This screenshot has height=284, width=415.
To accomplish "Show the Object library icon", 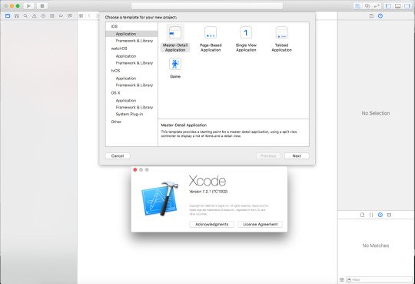I will coord(380,215).
